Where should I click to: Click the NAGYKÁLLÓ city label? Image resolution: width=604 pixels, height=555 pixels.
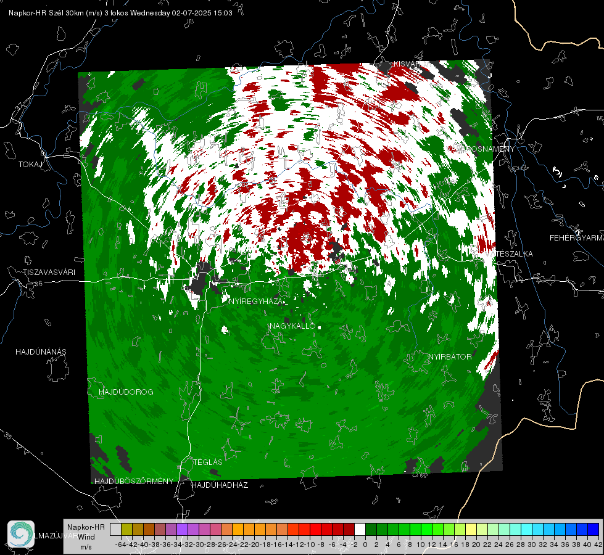tap(292, 326)
